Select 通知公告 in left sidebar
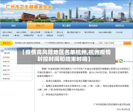 coord(6,66)
